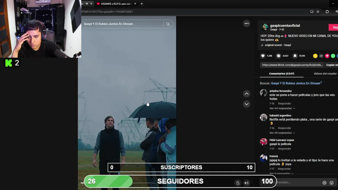Switch to Comentarios (4347) tab

281,74
